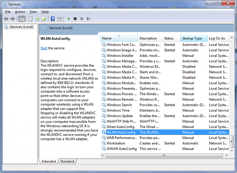This screenshot has height=173, width=237.
Task: Sort by the Description column header
Action: point(150,38)
